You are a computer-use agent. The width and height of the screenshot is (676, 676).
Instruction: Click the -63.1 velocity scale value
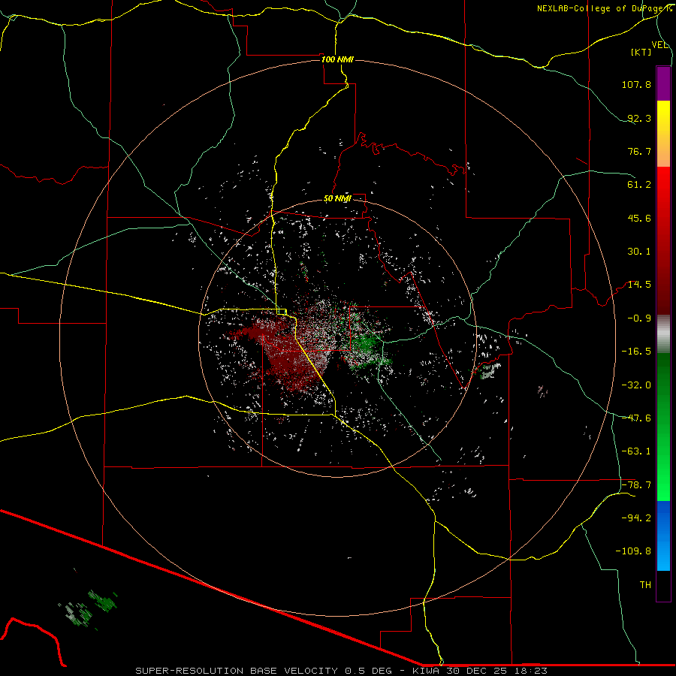[636, 451]
